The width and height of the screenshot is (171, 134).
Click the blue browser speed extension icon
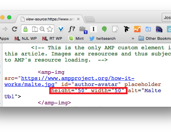tap(148, 29)
